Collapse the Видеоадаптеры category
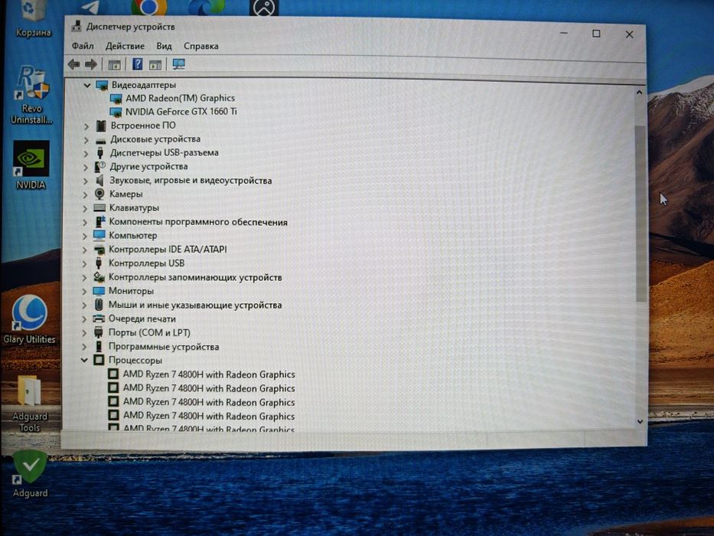 click(x=87, y=85)
